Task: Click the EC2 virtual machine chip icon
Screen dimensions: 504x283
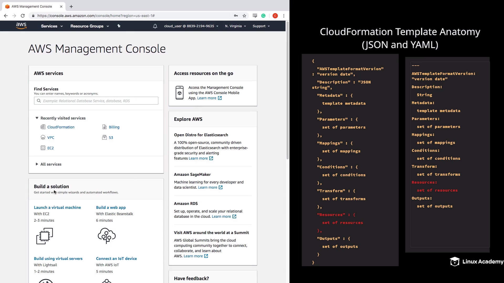Action: pos(45,236)
